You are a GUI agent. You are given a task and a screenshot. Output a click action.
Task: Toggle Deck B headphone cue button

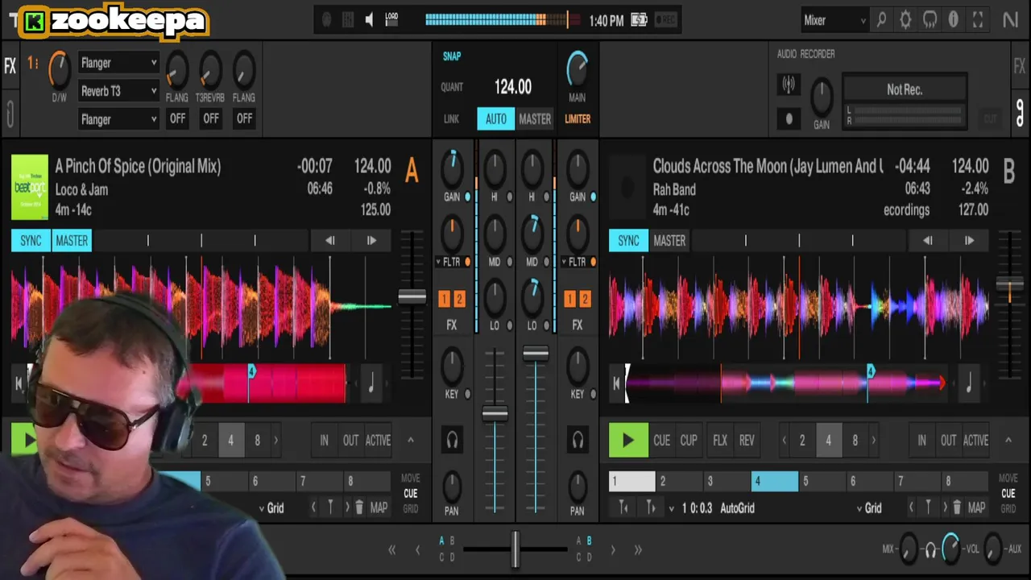[578, 440]
